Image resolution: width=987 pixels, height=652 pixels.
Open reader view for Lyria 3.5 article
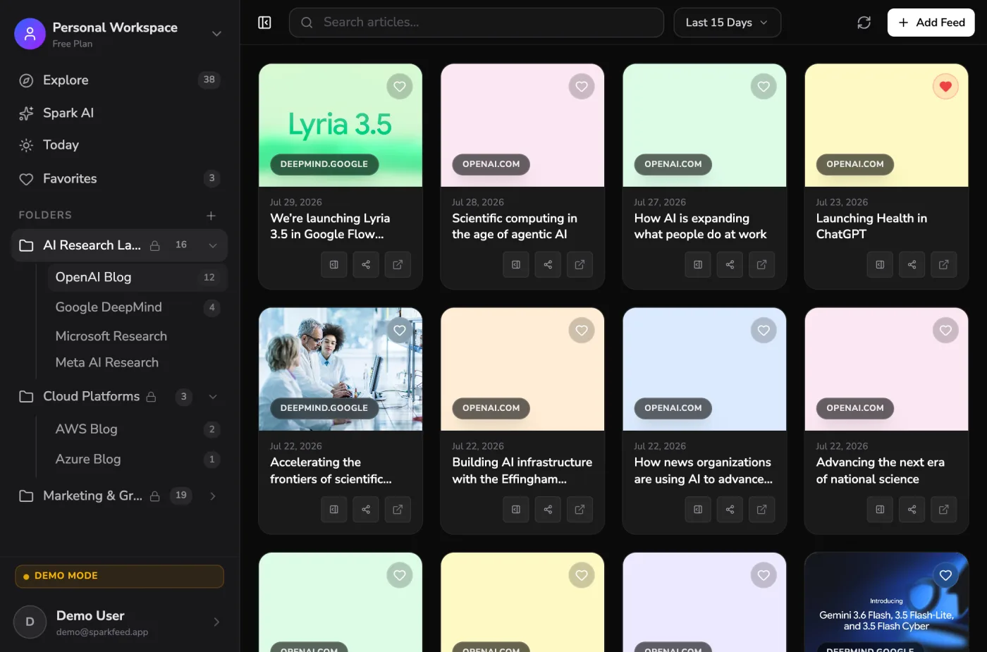[x=334, y=264]
